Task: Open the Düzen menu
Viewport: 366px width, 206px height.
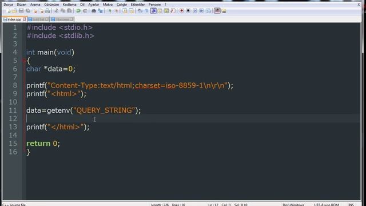Action: tap(22, 5)
